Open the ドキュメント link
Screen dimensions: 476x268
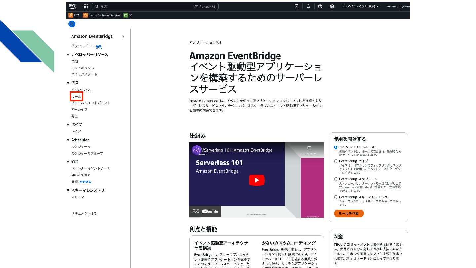tap(81, 213)
